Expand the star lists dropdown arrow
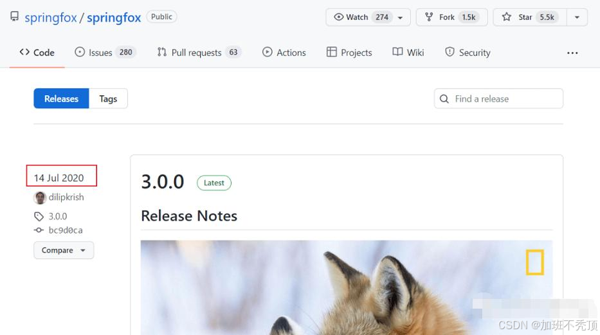The image size is (600, 335). pyautogui.click(x=577, y=17)
